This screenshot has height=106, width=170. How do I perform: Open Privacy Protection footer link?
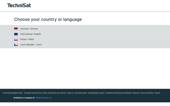pos(147,93)
